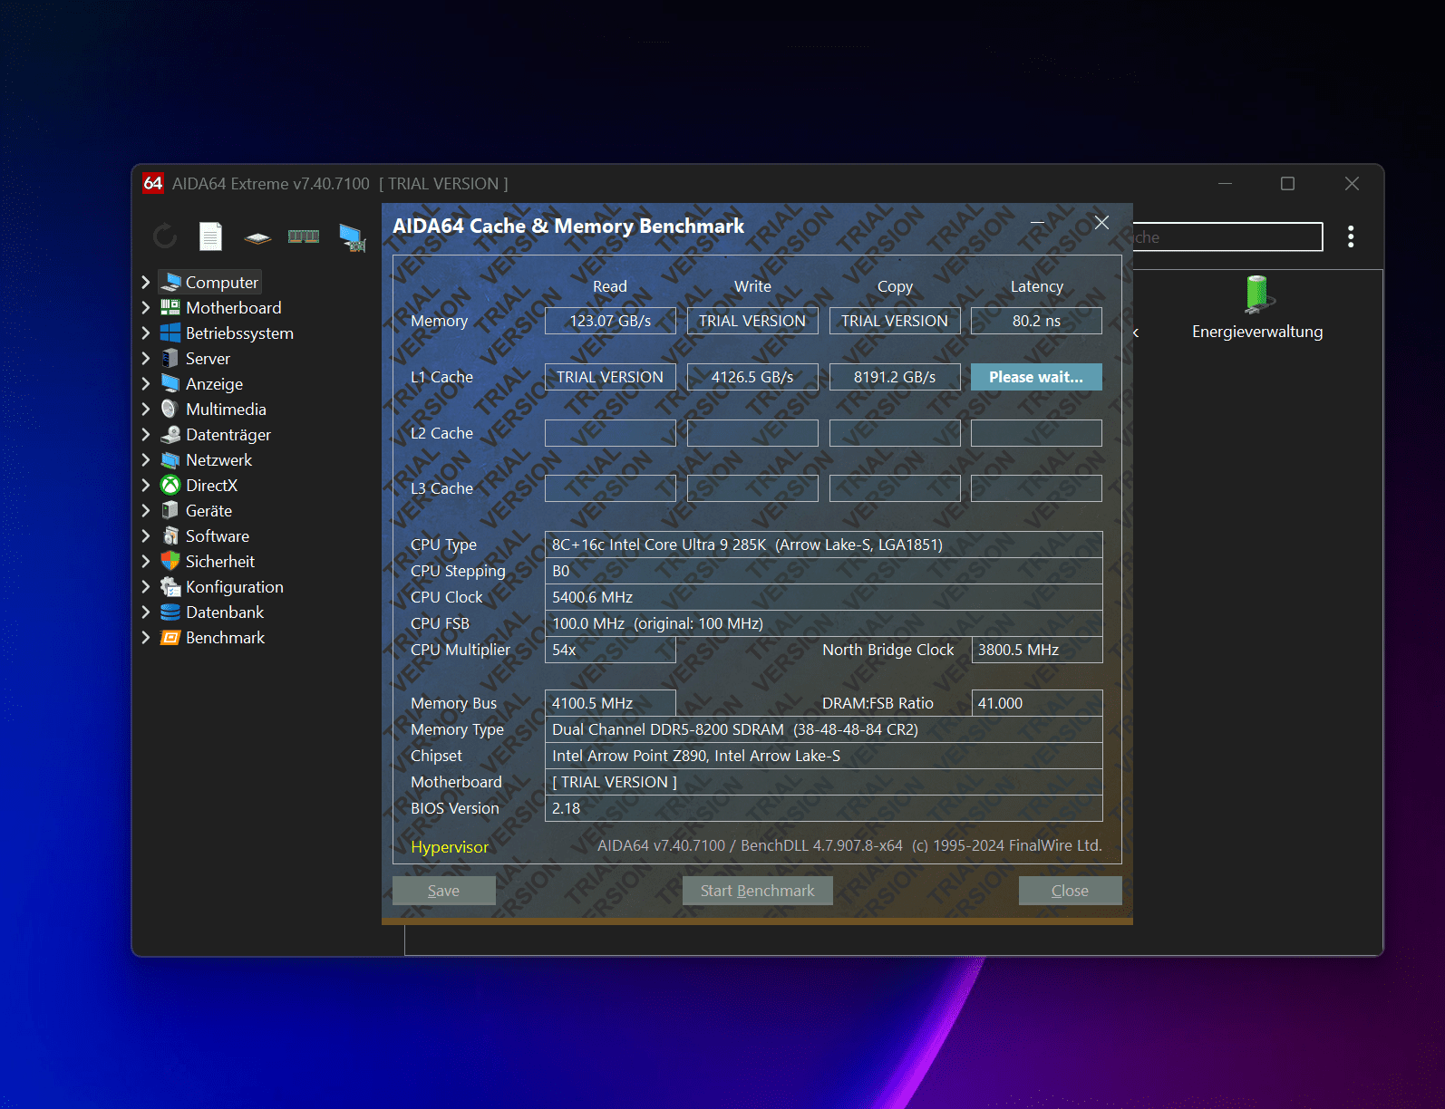Click the Multimedia speaker icon

tap(170, 410)
